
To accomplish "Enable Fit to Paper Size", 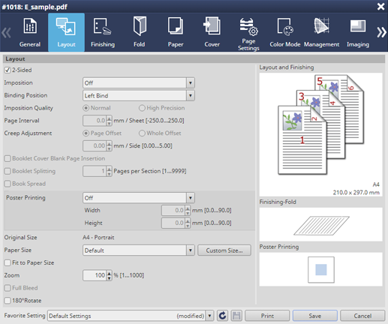I will click(8, 262).
